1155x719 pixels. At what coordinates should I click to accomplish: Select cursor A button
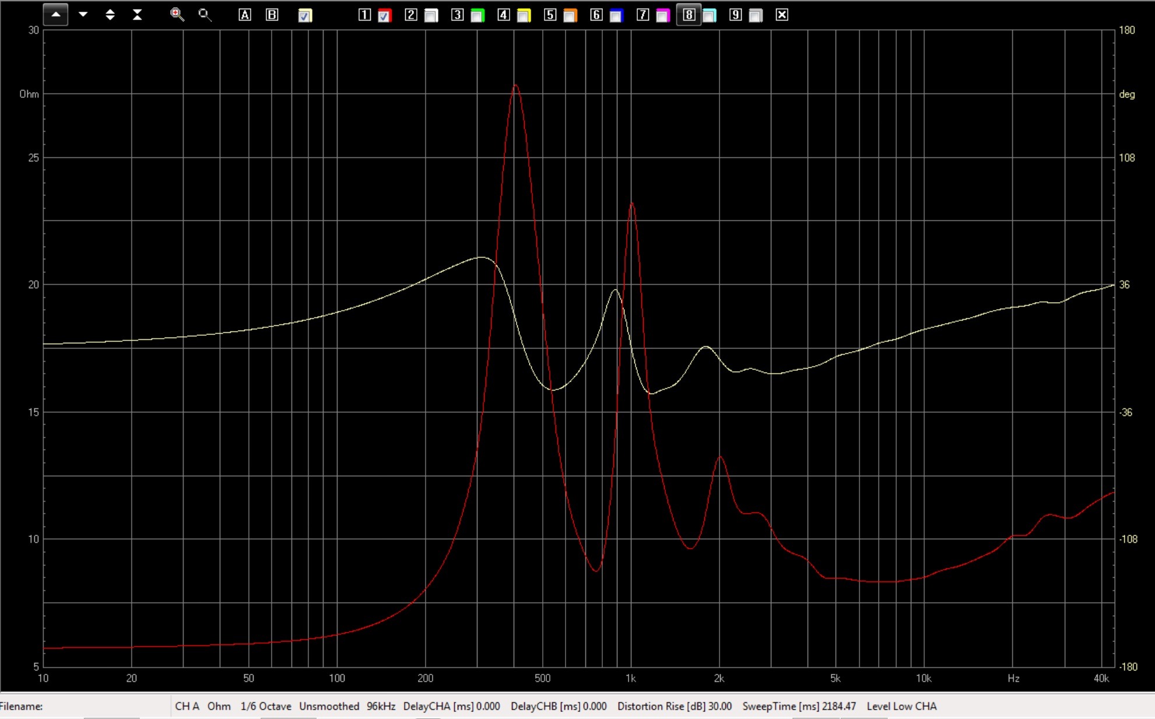click(245, 15)
